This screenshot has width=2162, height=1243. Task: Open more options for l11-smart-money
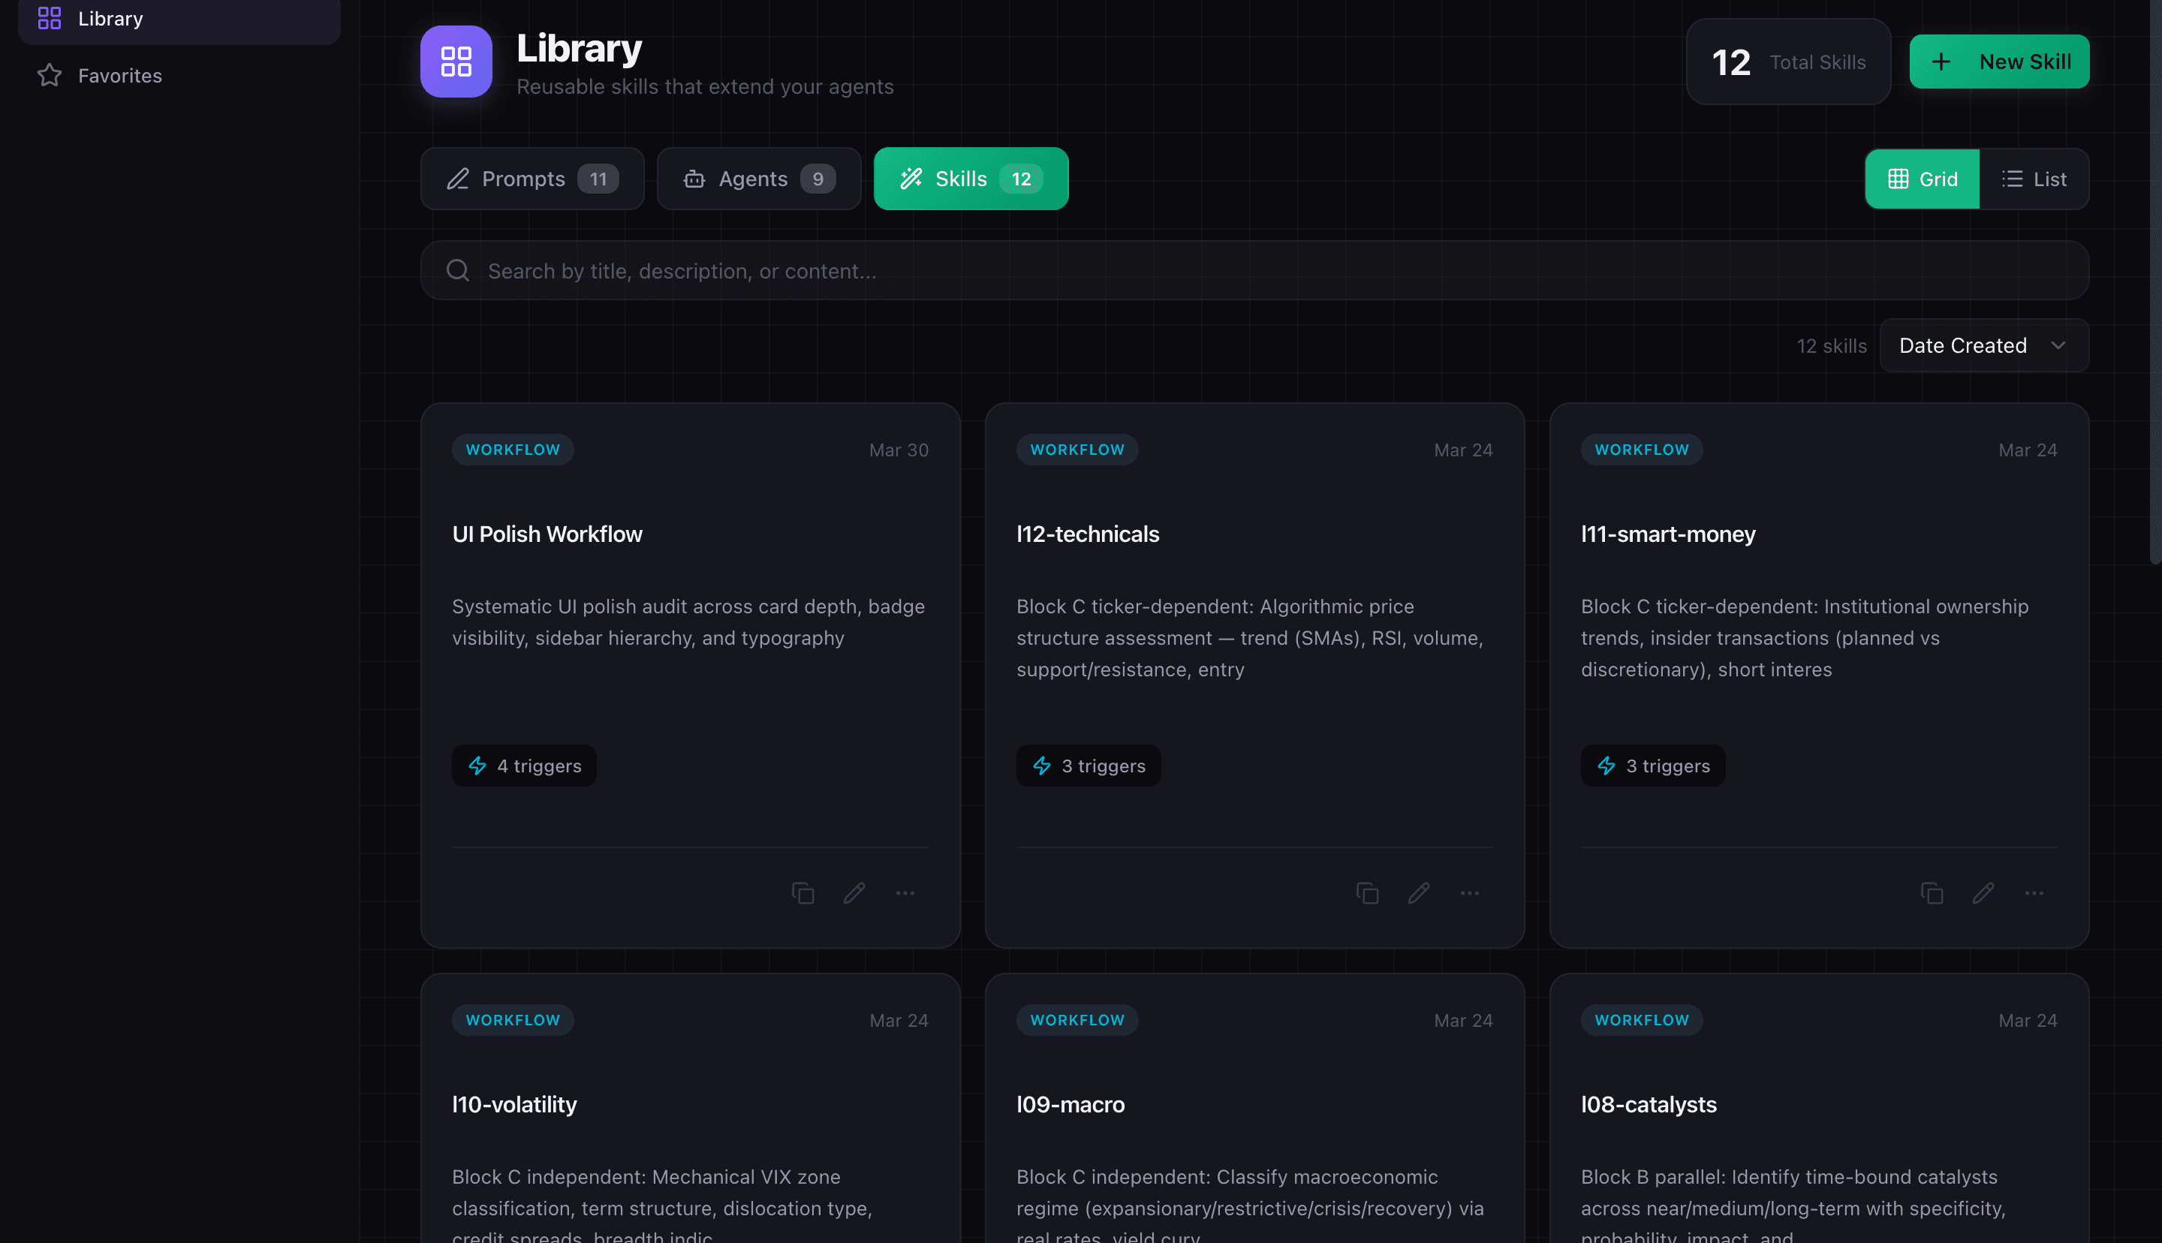2034,893
